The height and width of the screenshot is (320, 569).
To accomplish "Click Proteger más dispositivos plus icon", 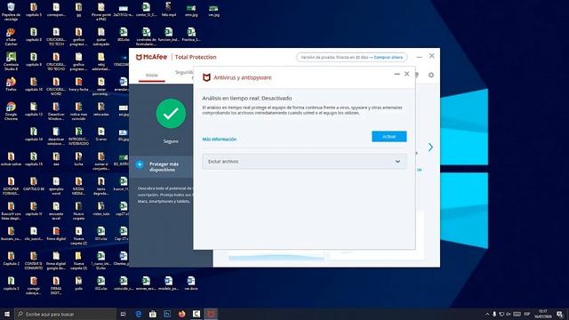I will point(140,164).
